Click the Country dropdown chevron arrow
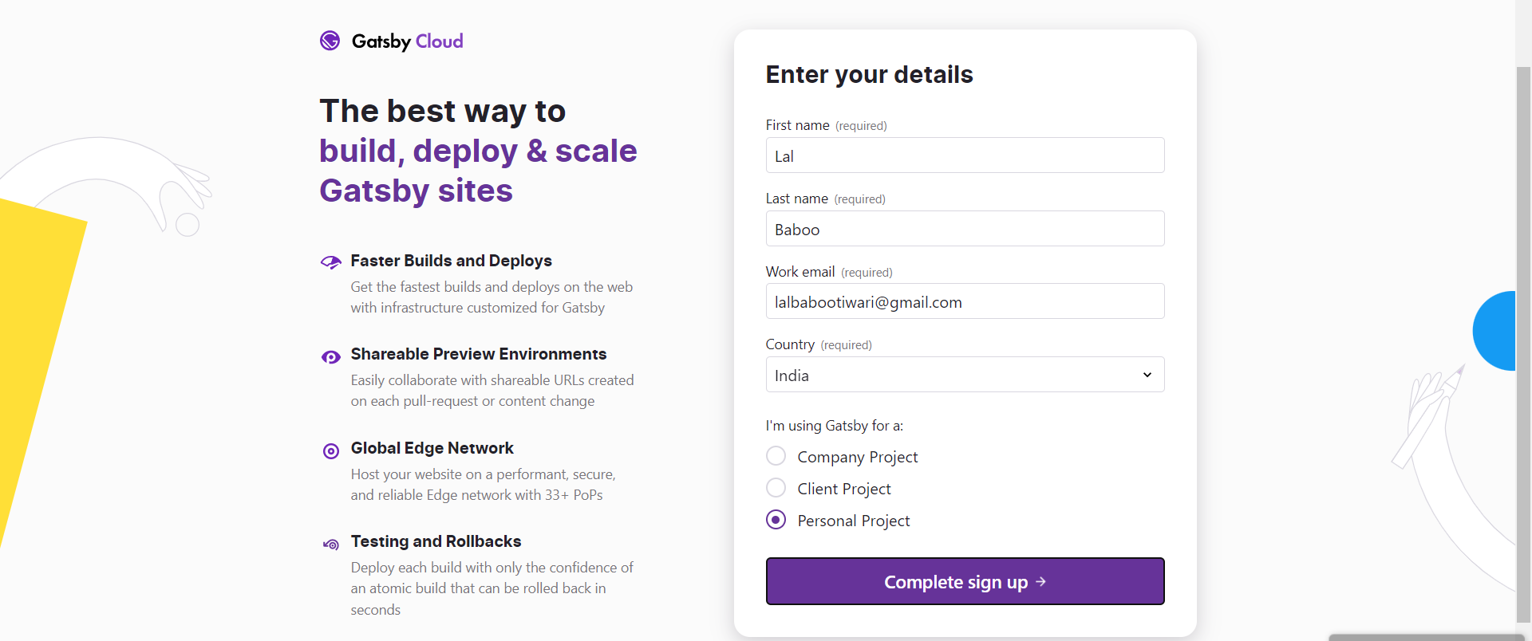This screenshot has width=1532, height=641. click(1147, 375)
